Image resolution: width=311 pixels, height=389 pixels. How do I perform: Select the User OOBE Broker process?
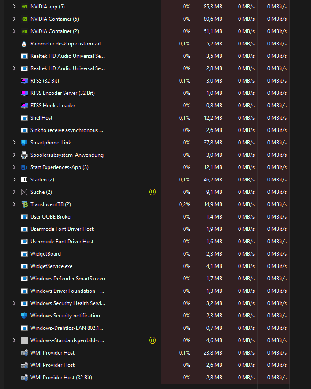pyautogui.click(x=51, y=217)
